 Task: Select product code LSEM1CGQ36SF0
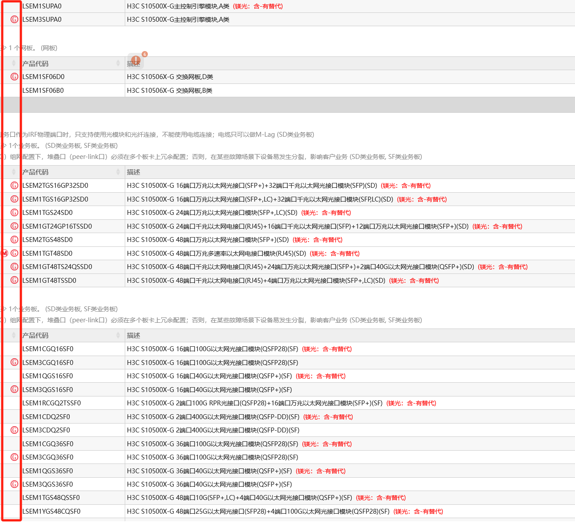click(x=48, y=444)
